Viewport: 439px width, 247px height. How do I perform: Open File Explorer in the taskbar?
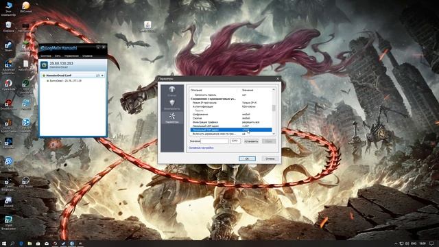29,244
